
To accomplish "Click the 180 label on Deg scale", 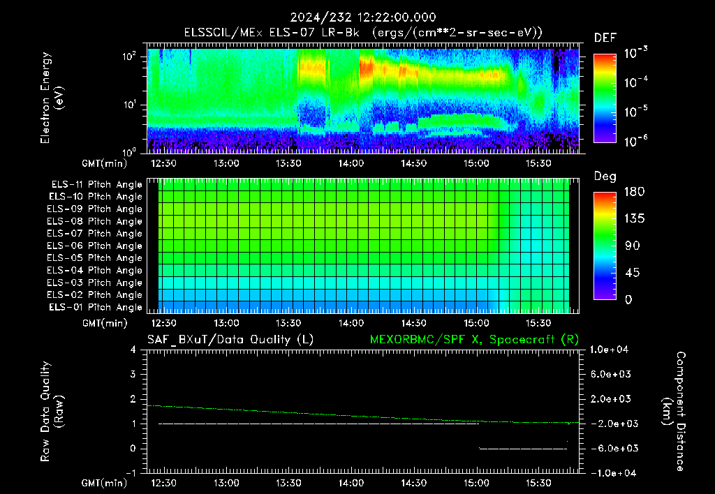I will (634, 192).
